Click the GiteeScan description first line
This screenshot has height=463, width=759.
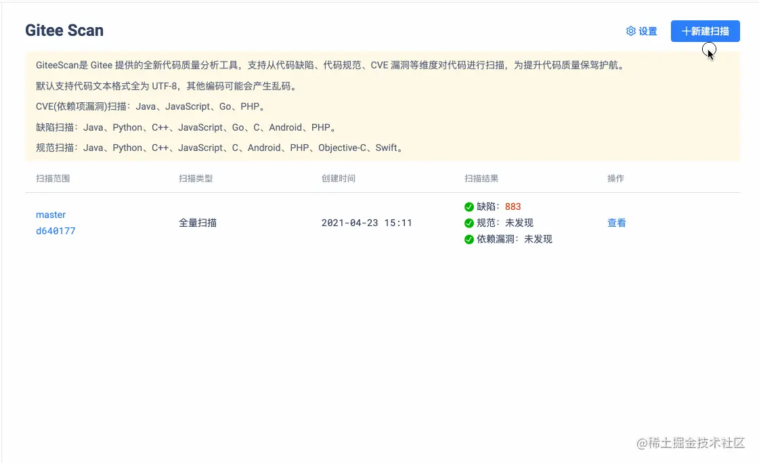(x=330, y=65)
